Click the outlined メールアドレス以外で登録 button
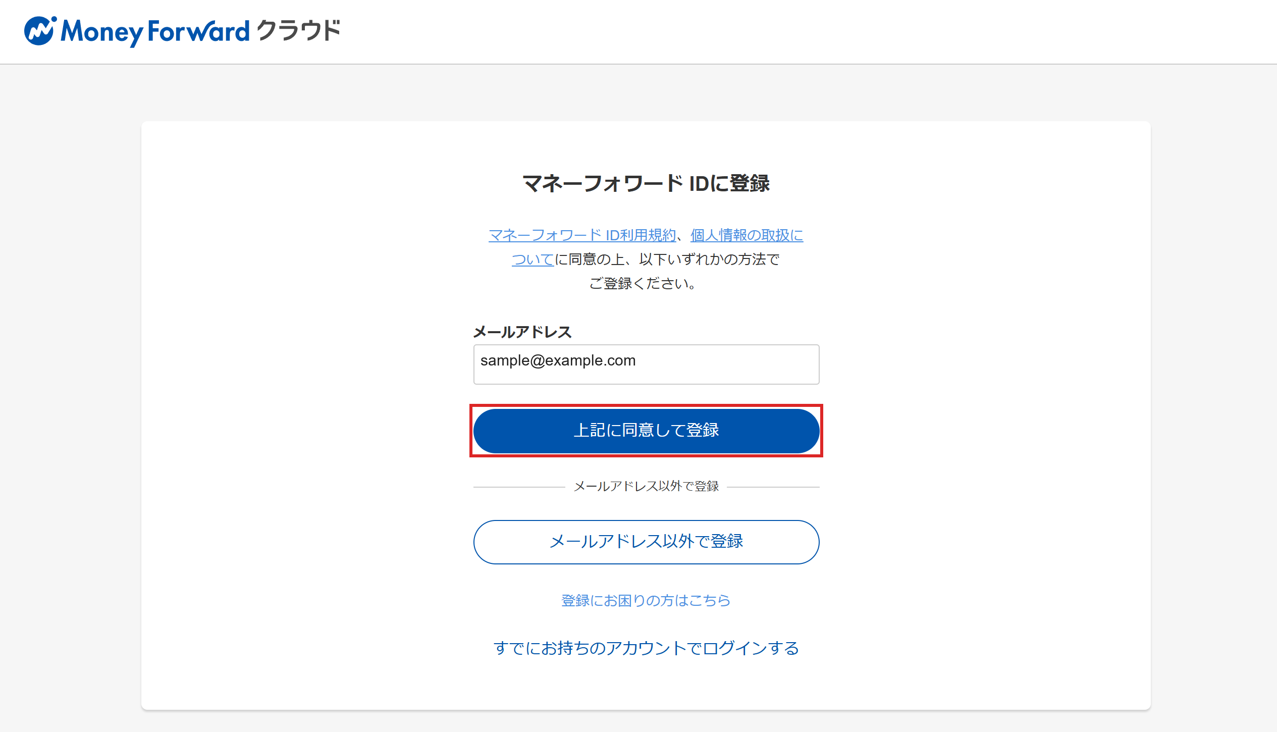The height and width of the screenshot is (732, 1277). click(646, 542)
